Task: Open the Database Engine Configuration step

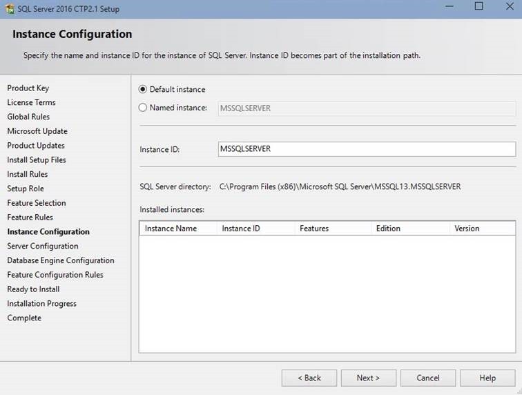Action: pos(61,260)
